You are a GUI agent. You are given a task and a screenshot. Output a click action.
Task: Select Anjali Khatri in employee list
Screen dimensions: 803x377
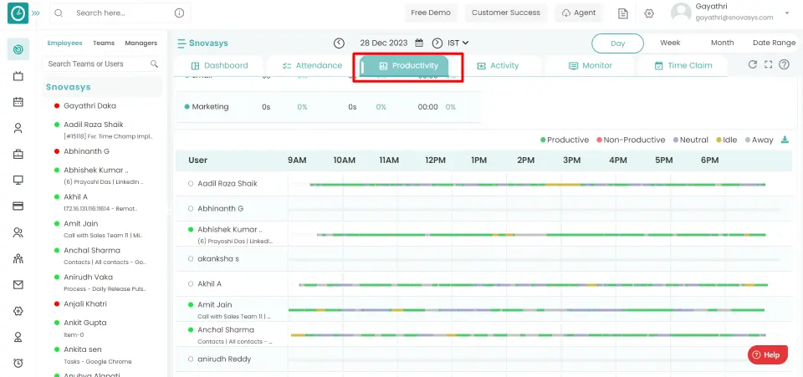85,303
